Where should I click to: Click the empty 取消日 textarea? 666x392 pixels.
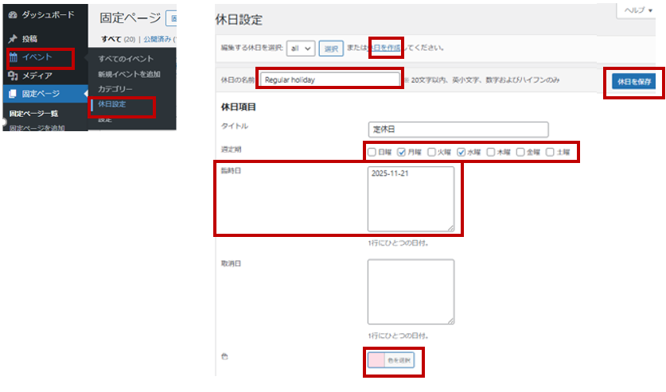pyautogui.click(x=411, y=292)
